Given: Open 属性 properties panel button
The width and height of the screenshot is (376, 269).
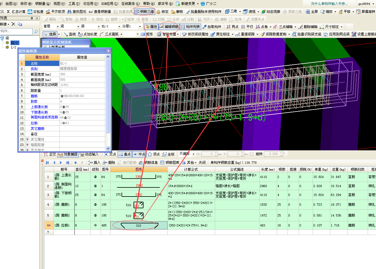Looking at the screenshot, I should click(x=151, y=27).
